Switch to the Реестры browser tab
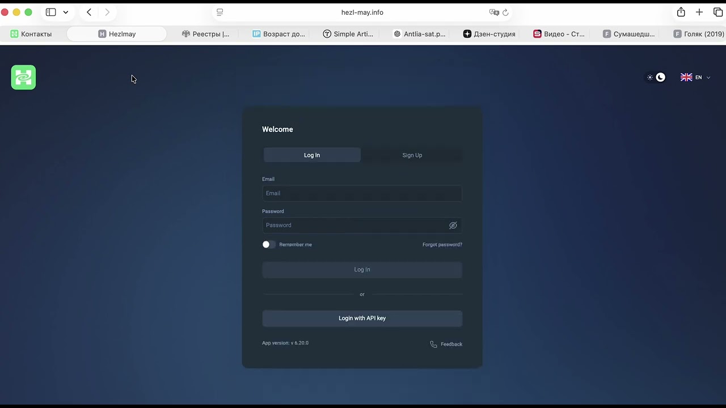Viewport: 726px width, 408px height. (x=205, y=34)
